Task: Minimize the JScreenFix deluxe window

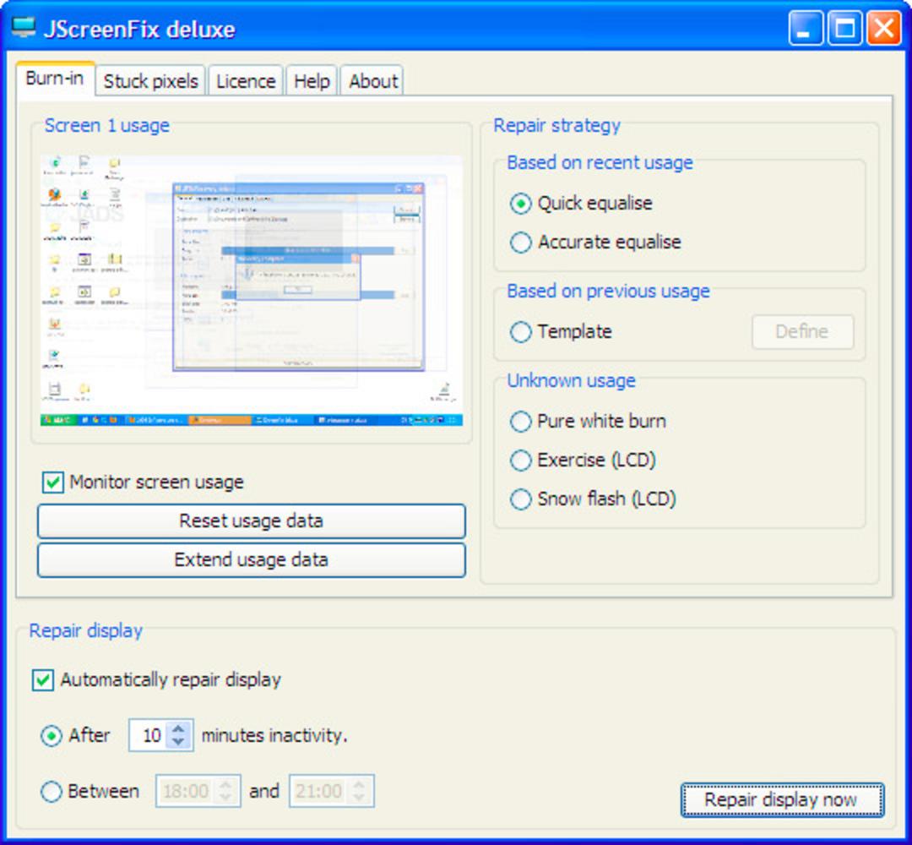Action: point(805,27)
